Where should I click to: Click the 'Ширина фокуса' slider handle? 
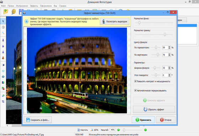coord(155,68)
